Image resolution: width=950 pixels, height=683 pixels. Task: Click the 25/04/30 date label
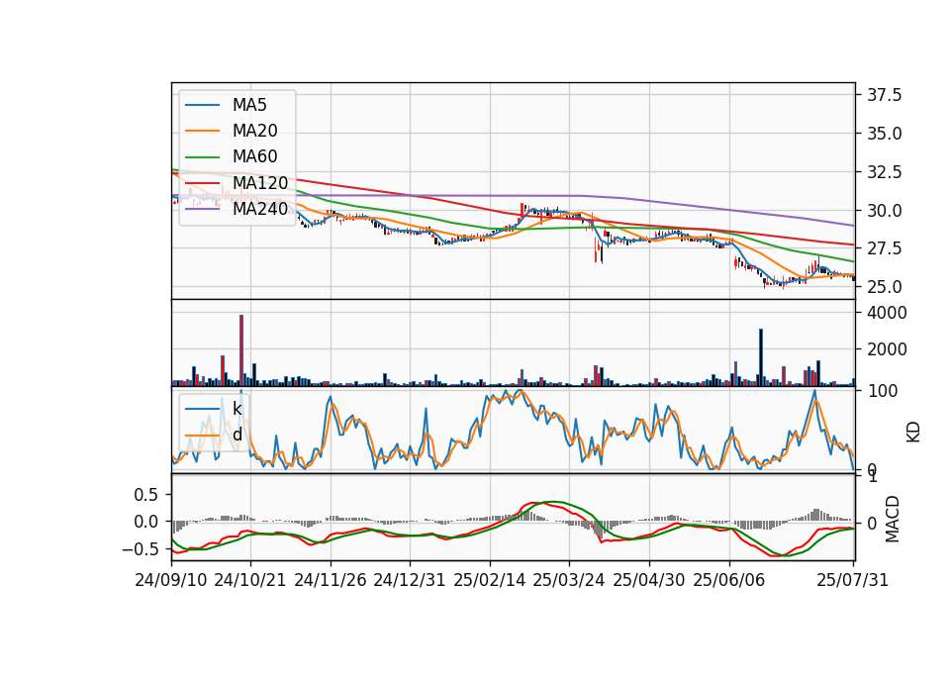(649, 580)
